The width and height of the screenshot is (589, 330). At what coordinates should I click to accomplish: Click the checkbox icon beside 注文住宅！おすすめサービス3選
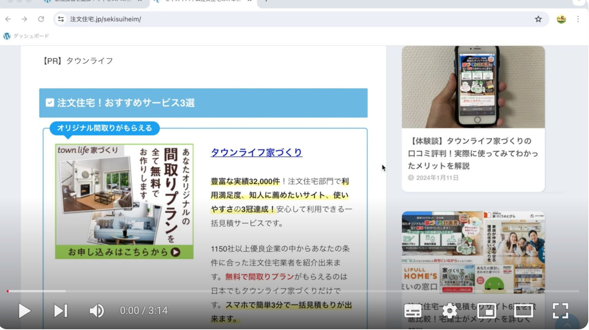[x=50, y=103]
